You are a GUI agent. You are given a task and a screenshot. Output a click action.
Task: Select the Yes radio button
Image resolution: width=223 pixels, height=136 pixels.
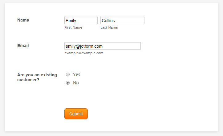(68, 74)
